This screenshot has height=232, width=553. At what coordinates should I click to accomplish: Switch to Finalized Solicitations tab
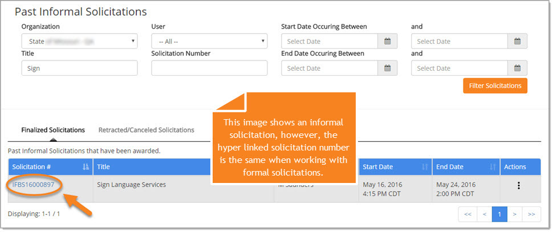53,130
